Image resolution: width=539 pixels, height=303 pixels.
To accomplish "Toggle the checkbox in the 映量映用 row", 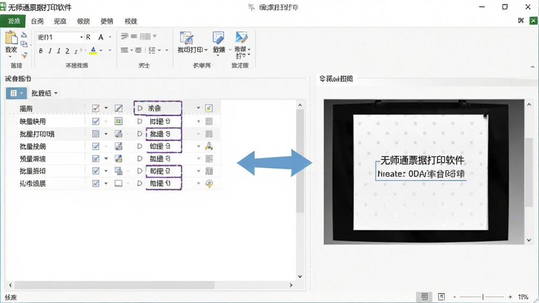I will tap(96, 122).
